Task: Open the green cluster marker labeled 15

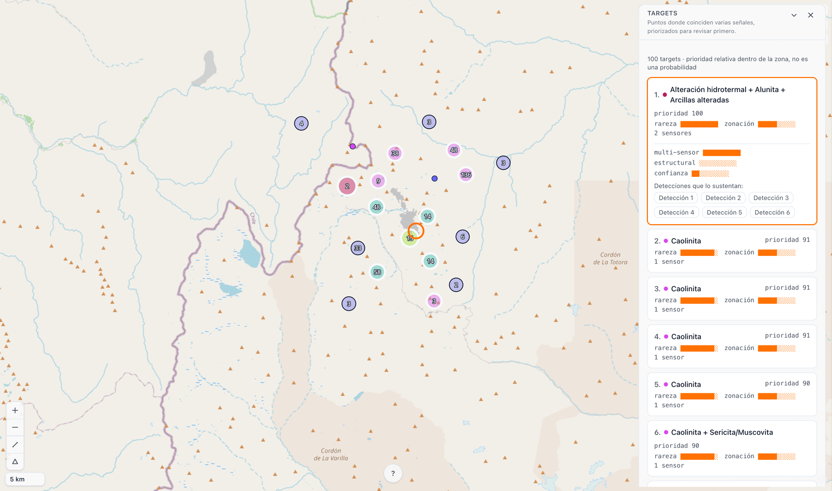Action: (410, 239)
